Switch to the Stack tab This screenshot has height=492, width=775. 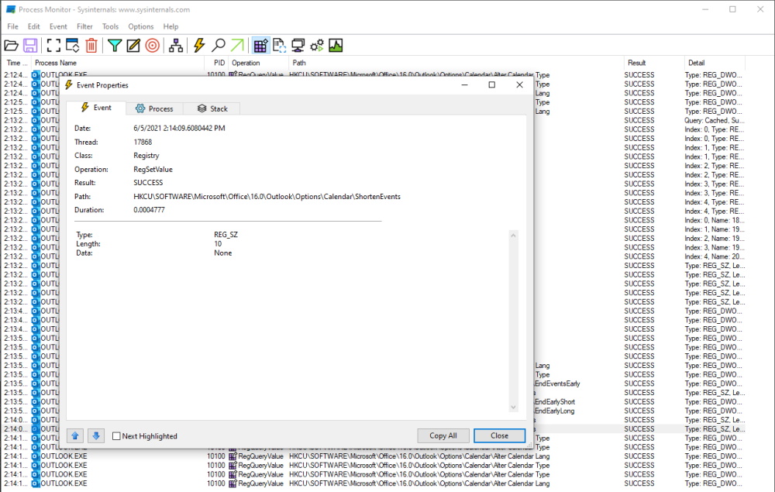click(x=212, y=108)
